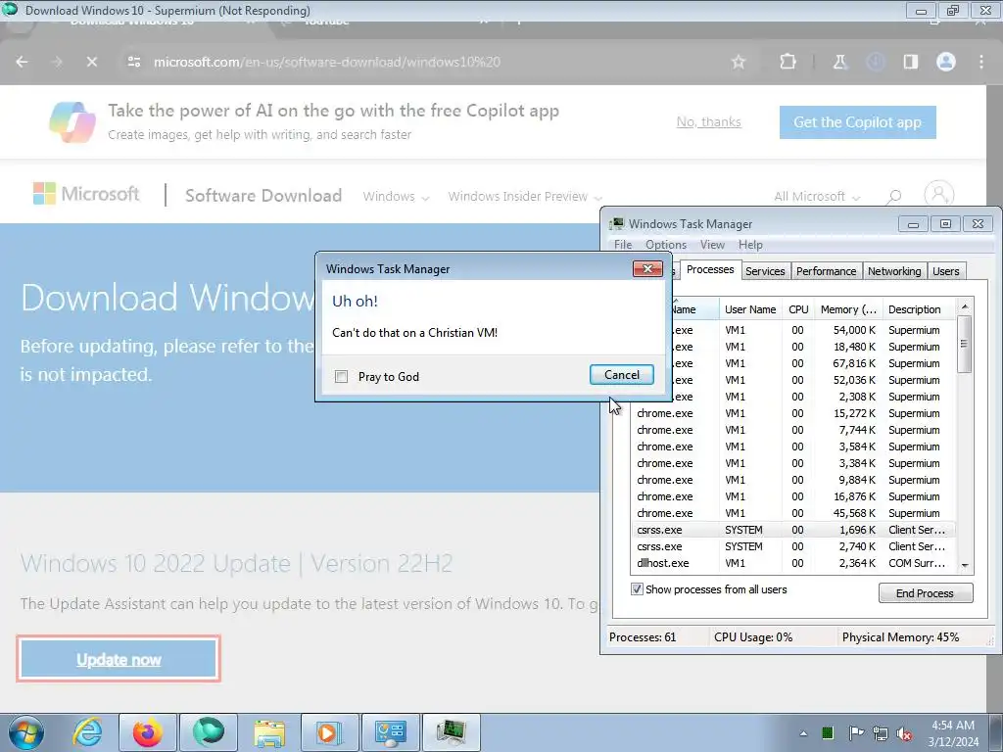Sort processes by the Memory column header

click(848, 309)
